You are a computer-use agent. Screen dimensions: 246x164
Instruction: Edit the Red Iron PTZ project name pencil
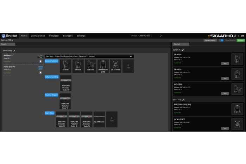coord(12,40)
